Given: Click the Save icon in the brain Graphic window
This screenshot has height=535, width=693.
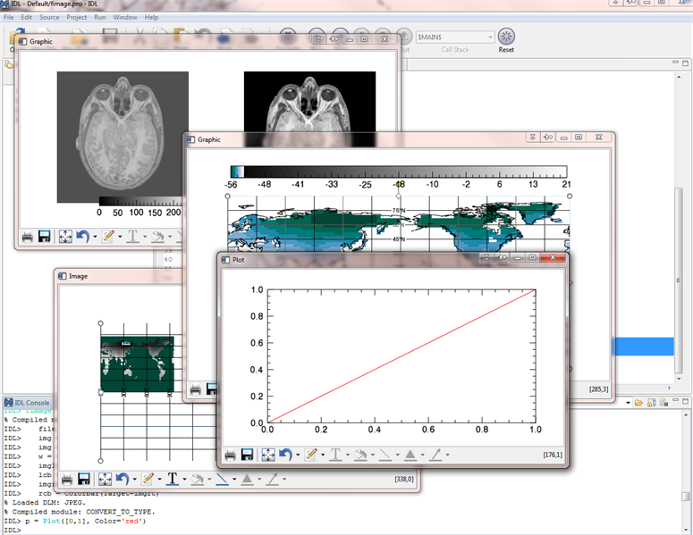Looking at the screenshot, I should [46, 237].
